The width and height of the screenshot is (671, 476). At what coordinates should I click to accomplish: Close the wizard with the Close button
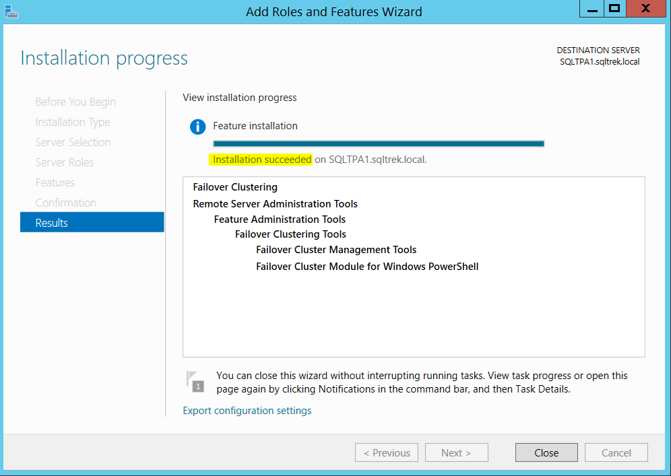pyautogui.click(x=546, y=452)
